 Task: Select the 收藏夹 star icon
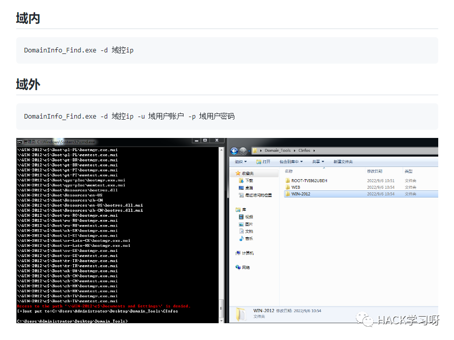[238, 174]
